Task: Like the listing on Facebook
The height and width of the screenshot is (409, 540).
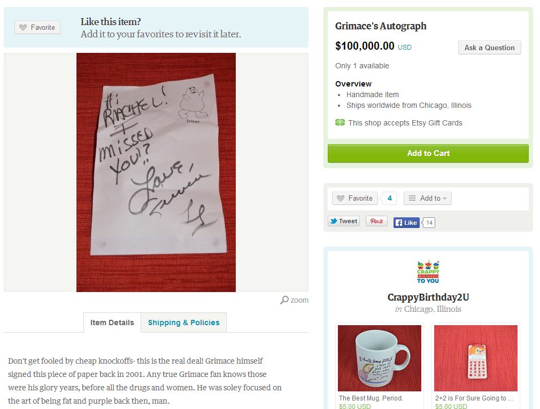Action: 406,223
